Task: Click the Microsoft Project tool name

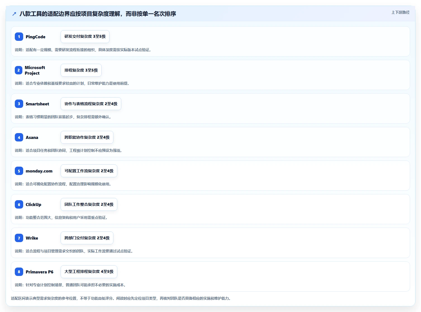Action: [35, 70]
